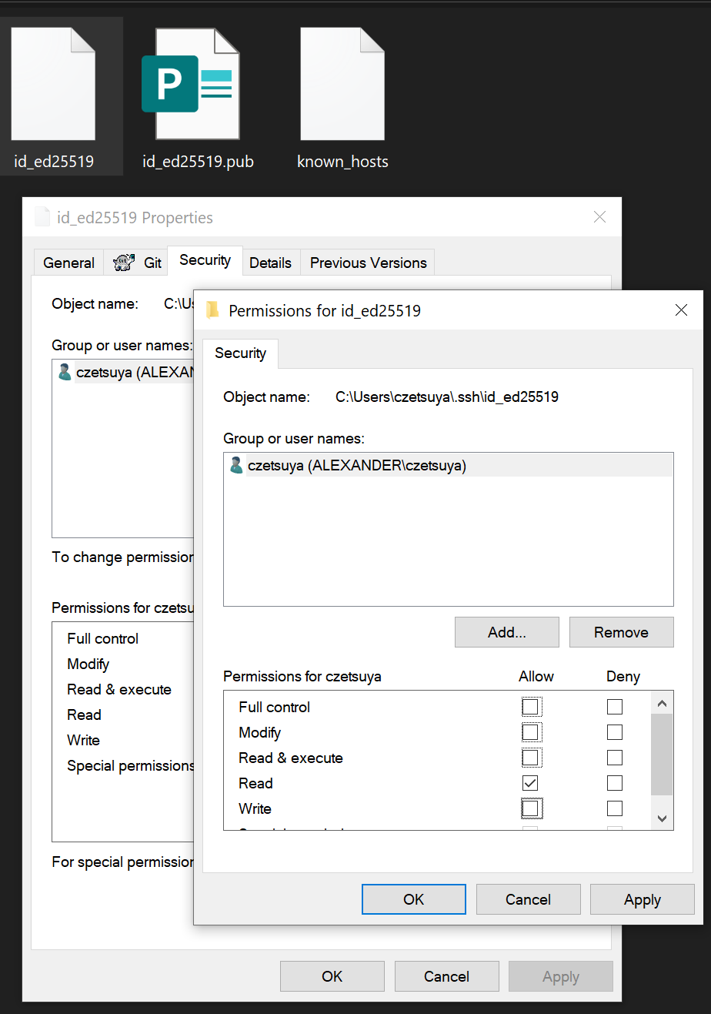Click the user icon in the Properties group list
711x1014 pixels.
pos(65,372)
